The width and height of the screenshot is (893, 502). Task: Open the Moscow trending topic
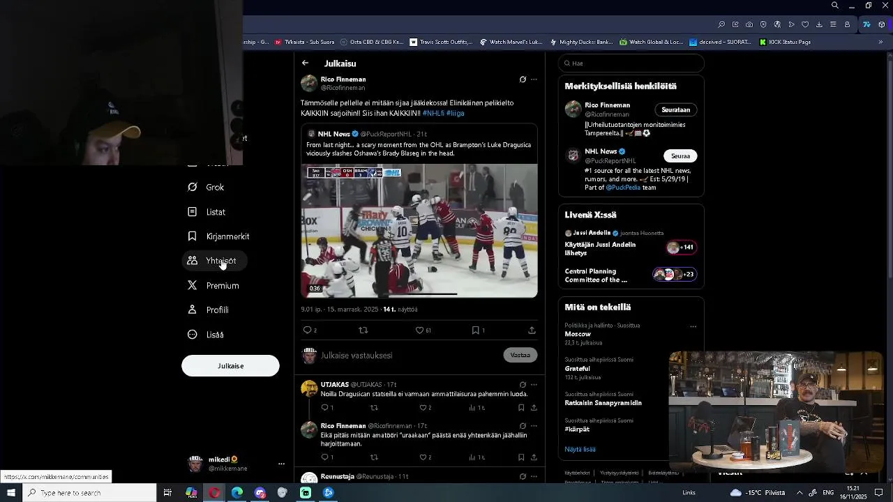[578, 334]
